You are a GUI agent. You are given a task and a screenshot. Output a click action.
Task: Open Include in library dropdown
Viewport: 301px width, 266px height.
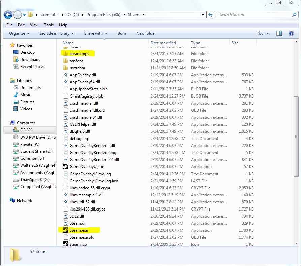click(57, 33)
